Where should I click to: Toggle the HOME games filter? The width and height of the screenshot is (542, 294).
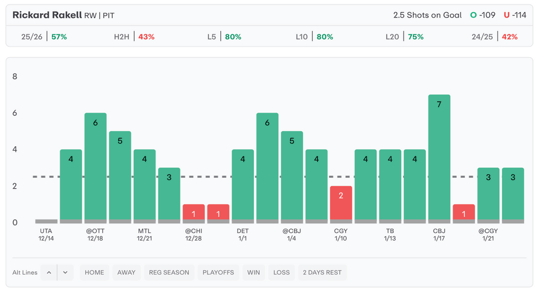[x=94, y=272]
